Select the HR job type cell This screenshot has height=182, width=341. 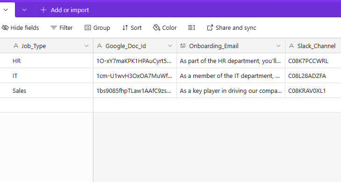[x=47, y=61]
